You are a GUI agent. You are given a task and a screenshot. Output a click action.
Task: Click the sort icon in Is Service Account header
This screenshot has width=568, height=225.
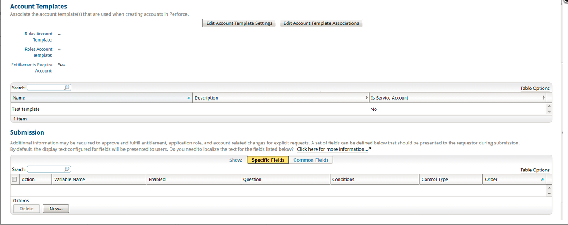click(x=543, y=98)
